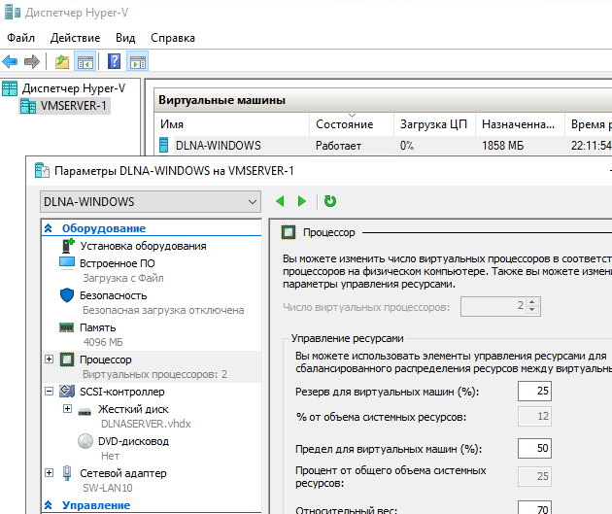Click the Hyper-V Manager title bar icon
This screenshot has height=514, width=612.
coord(12,13)
